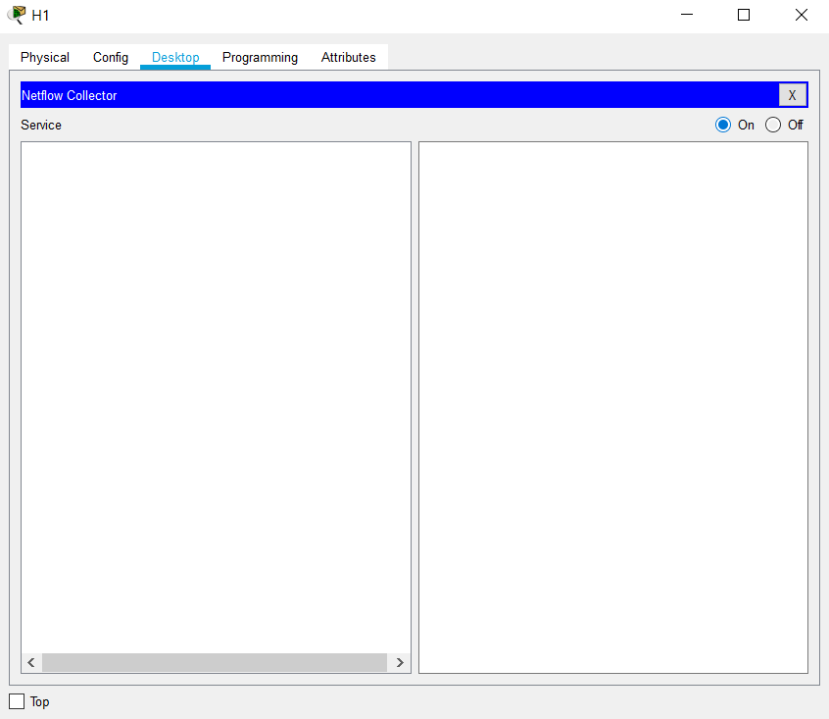Set the Netflow service to Off
829x719 pixels.
tap(773, 125)
